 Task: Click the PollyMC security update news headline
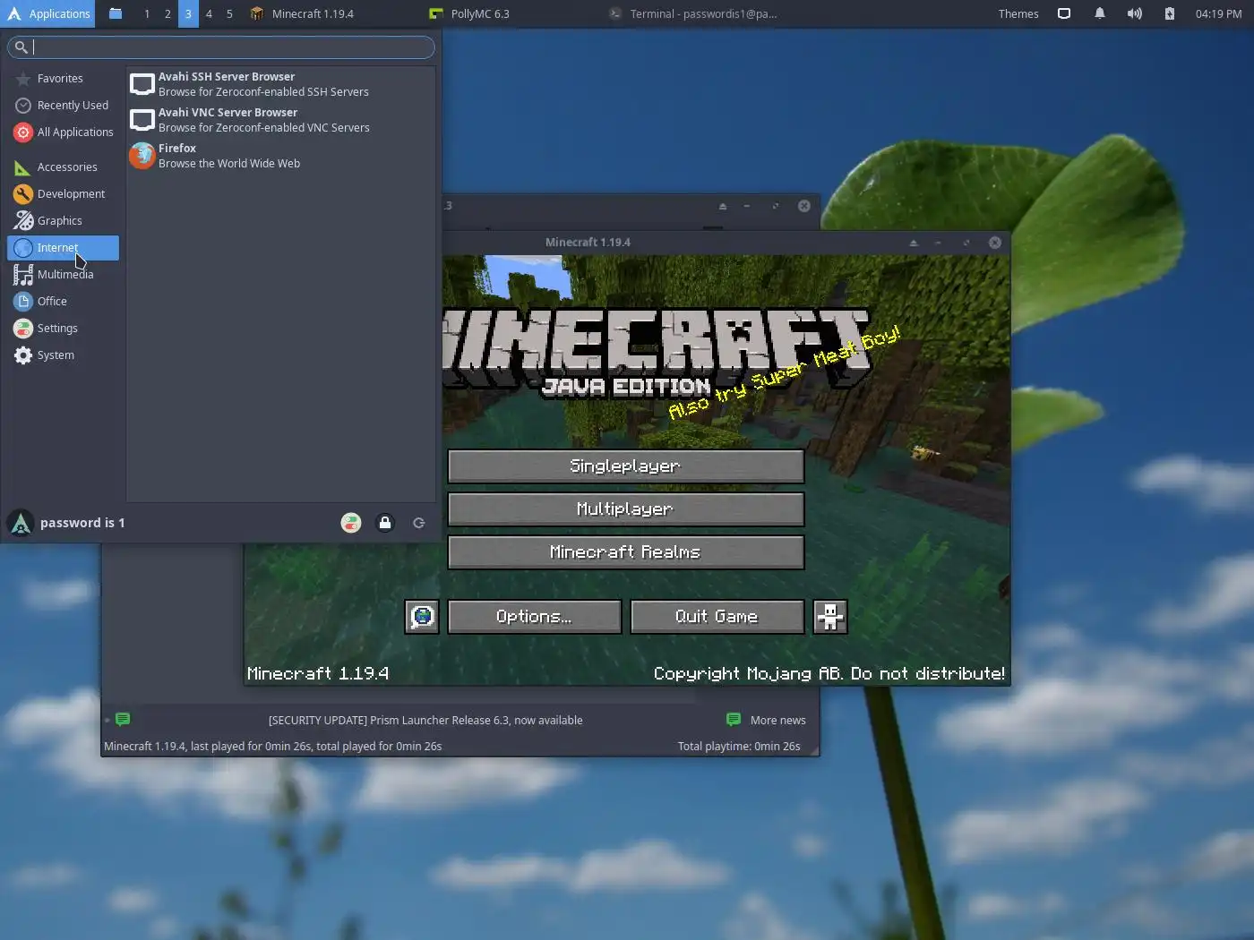point(425,720)
